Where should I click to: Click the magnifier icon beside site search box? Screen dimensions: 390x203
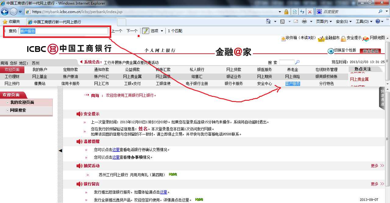297,62
